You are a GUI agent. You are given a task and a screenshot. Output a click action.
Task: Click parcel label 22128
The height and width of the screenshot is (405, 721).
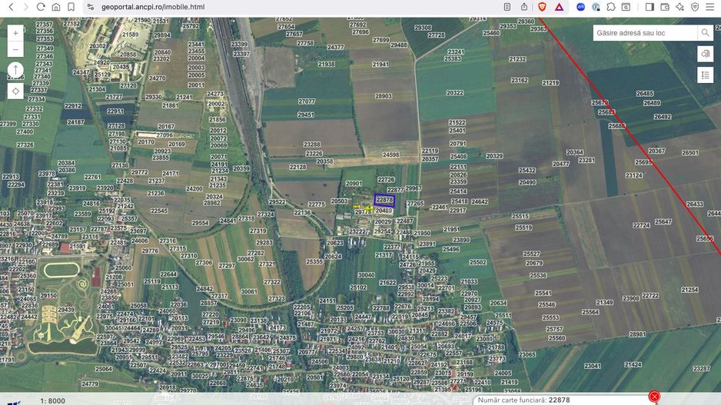[x=297, y=167]
